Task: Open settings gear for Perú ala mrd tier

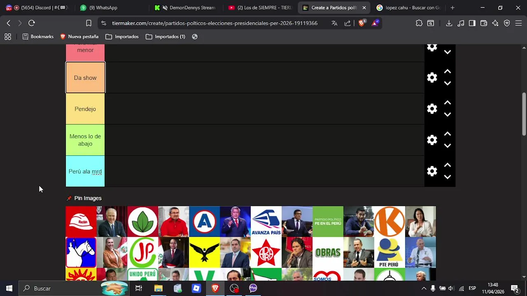Action: [432, 171]
